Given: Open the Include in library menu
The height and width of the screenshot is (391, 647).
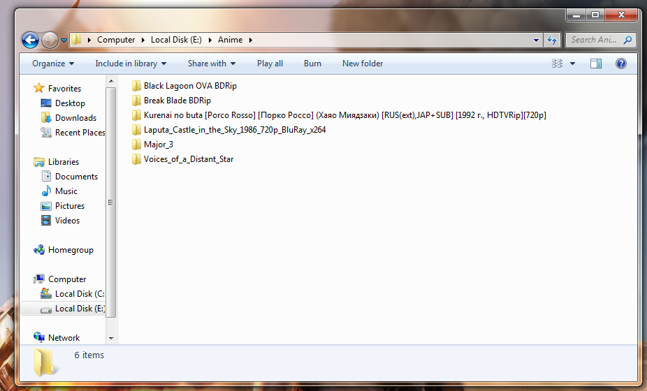Looking at the screenshot, I should click(x=131, y=64).
